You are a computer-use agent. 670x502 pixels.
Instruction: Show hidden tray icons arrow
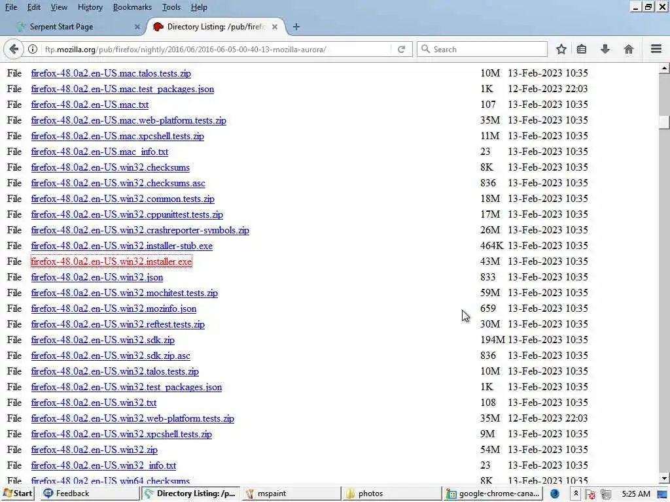coord(576,494)
